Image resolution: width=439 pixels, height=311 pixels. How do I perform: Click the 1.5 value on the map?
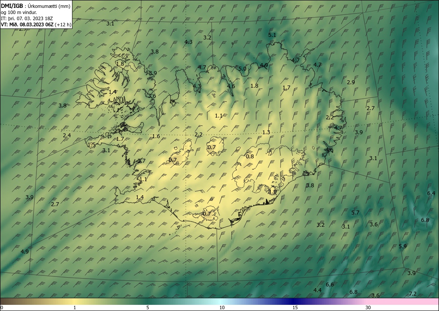point(92,145)
